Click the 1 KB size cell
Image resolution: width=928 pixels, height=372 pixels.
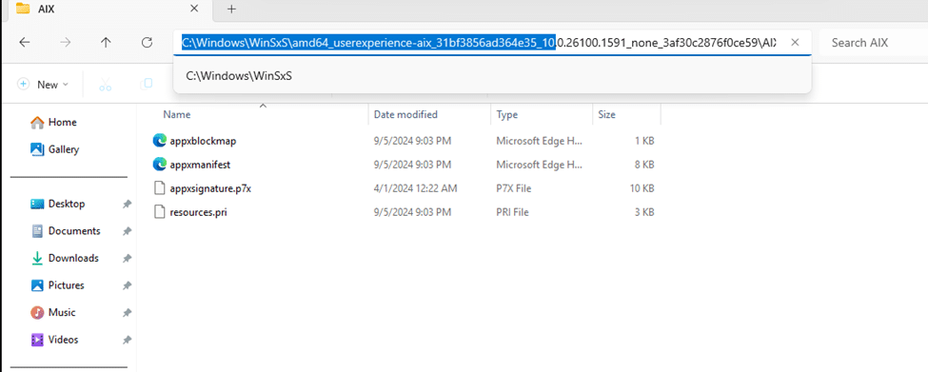[x=644, y=141]
